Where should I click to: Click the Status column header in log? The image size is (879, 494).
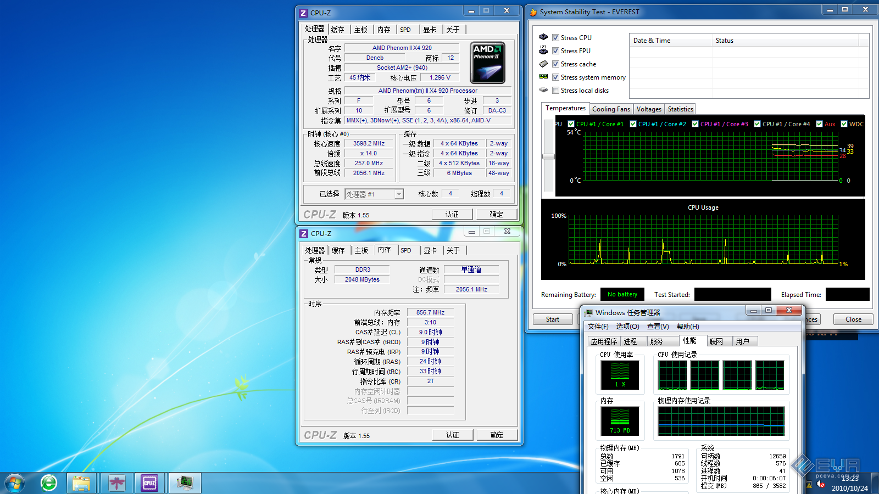tap(786, 41)
